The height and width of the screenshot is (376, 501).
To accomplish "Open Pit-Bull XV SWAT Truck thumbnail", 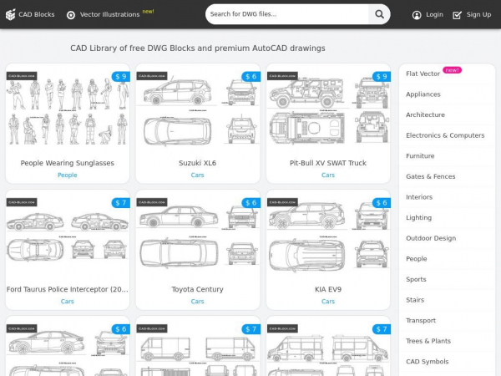I will [x=328, y=112].
